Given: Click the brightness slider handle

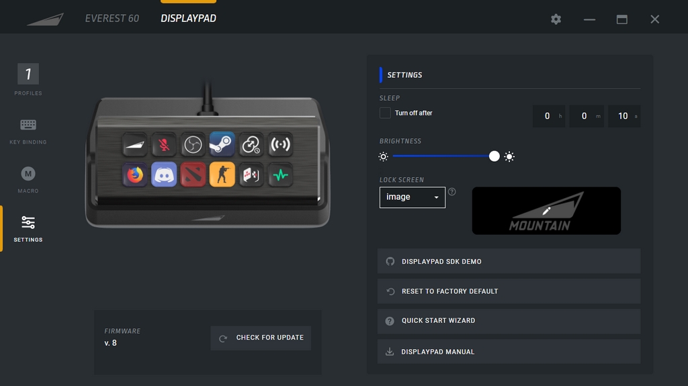Looking at the screenshot, I should click(494, 156).
